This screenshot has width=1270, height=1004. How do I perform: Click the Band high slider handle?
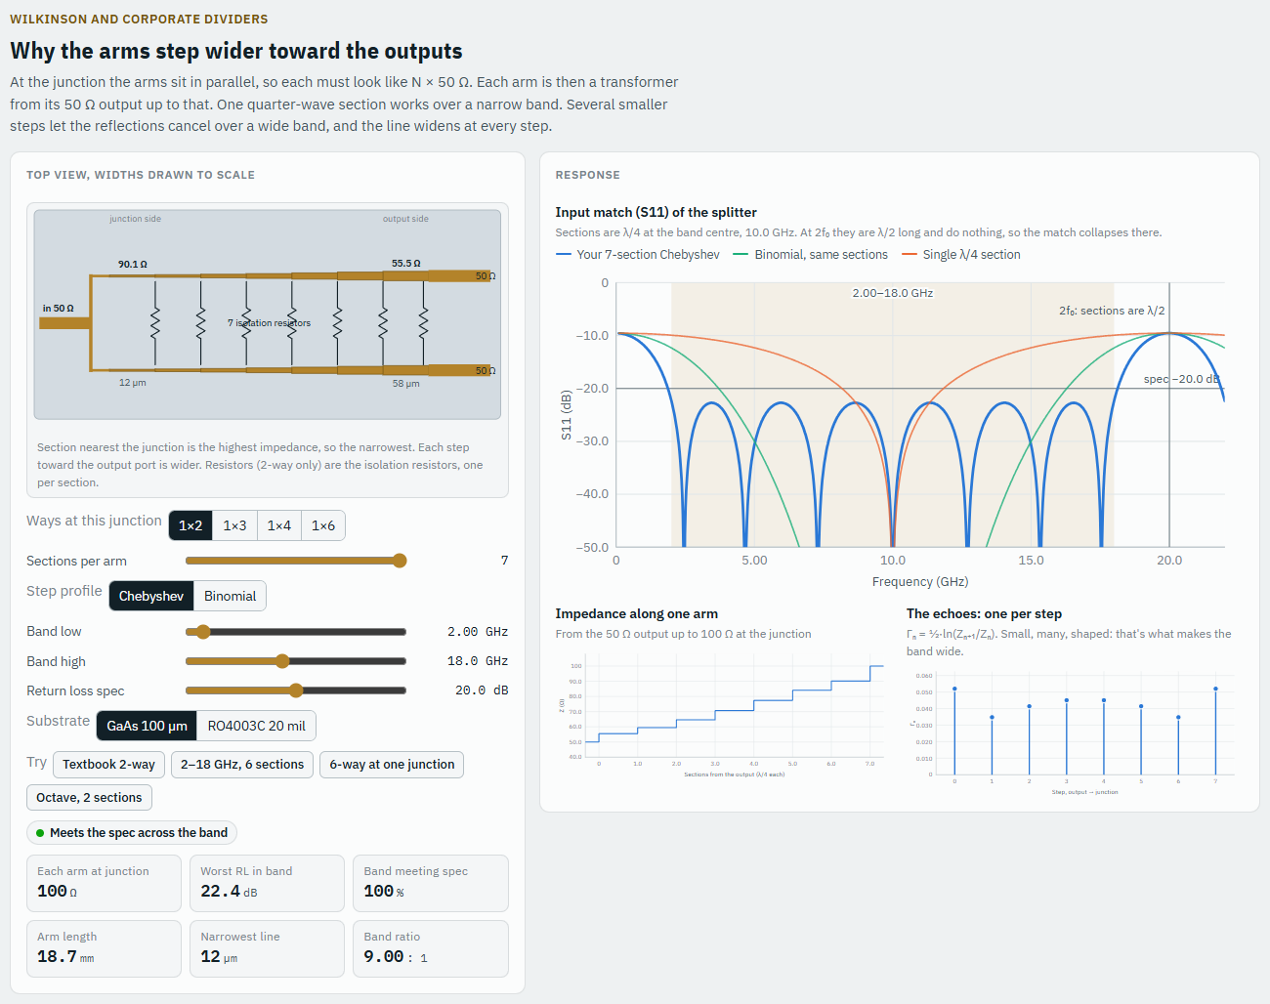282,661
